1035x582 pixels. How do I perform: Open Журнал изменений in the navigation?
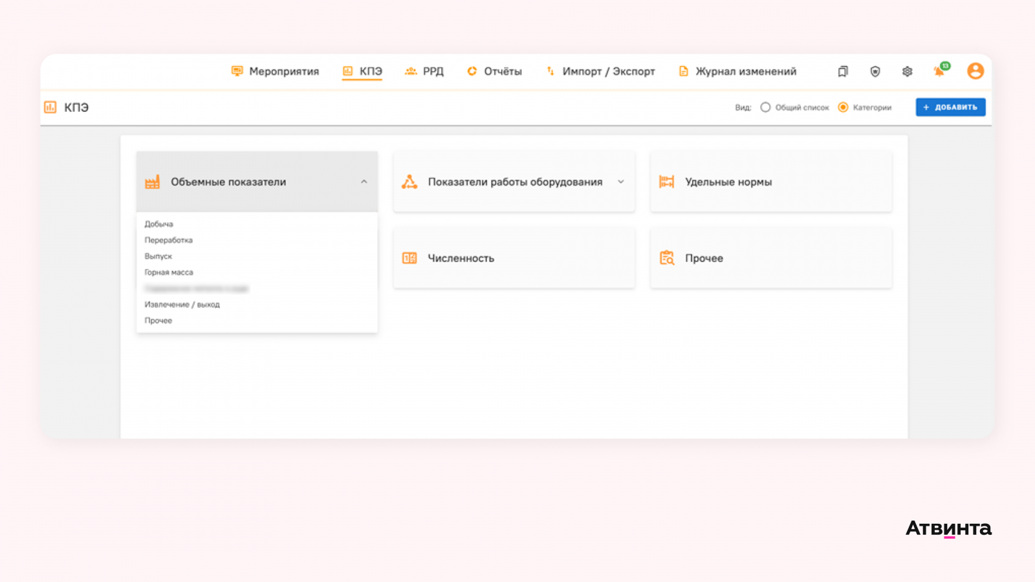[737, 71]
